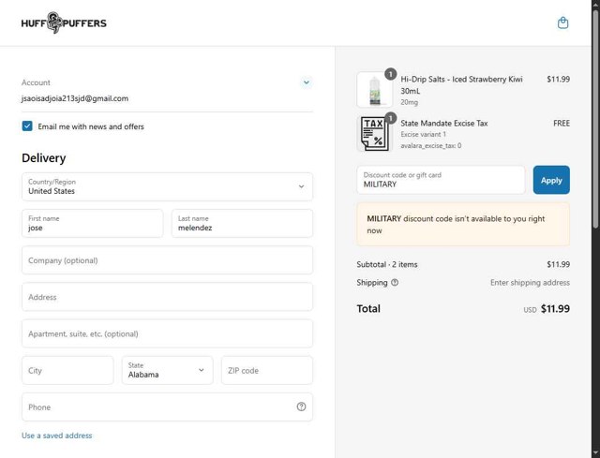Click the page vertical scrollbar
The height and width of the screenshot is (458, 600).
(595, 112)
